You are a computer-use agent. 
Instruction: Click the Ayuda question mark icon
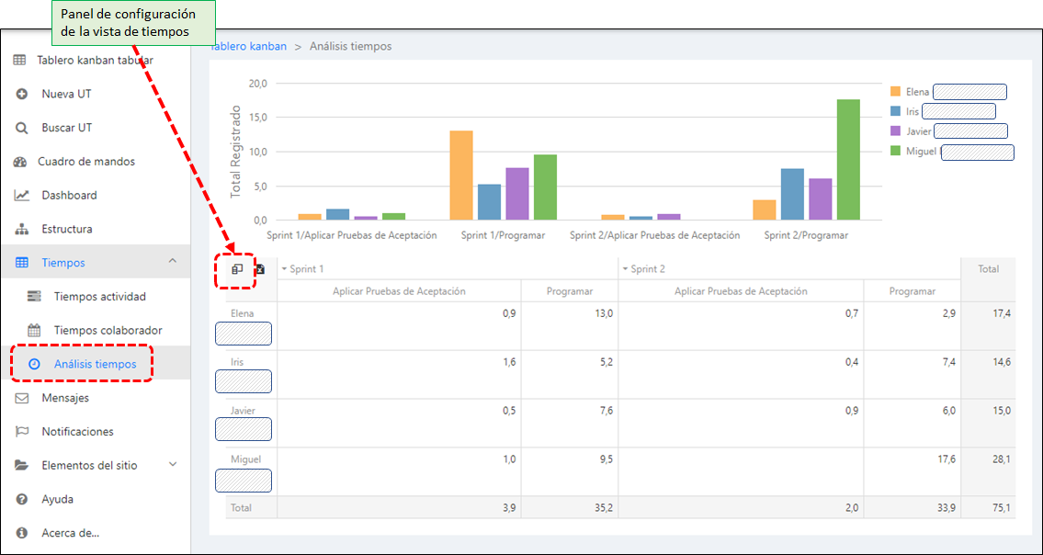click(x=22, y=499)
